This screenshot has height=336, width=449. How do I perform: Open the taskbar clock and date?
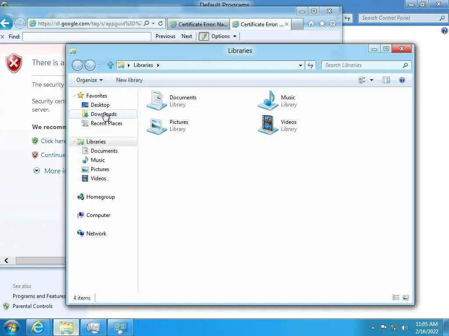click(x=426, y=328)
